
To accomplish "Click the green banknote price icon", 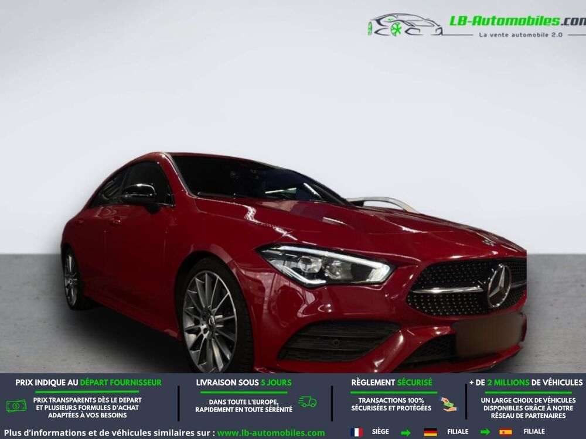I will click(x=16, y=406).
